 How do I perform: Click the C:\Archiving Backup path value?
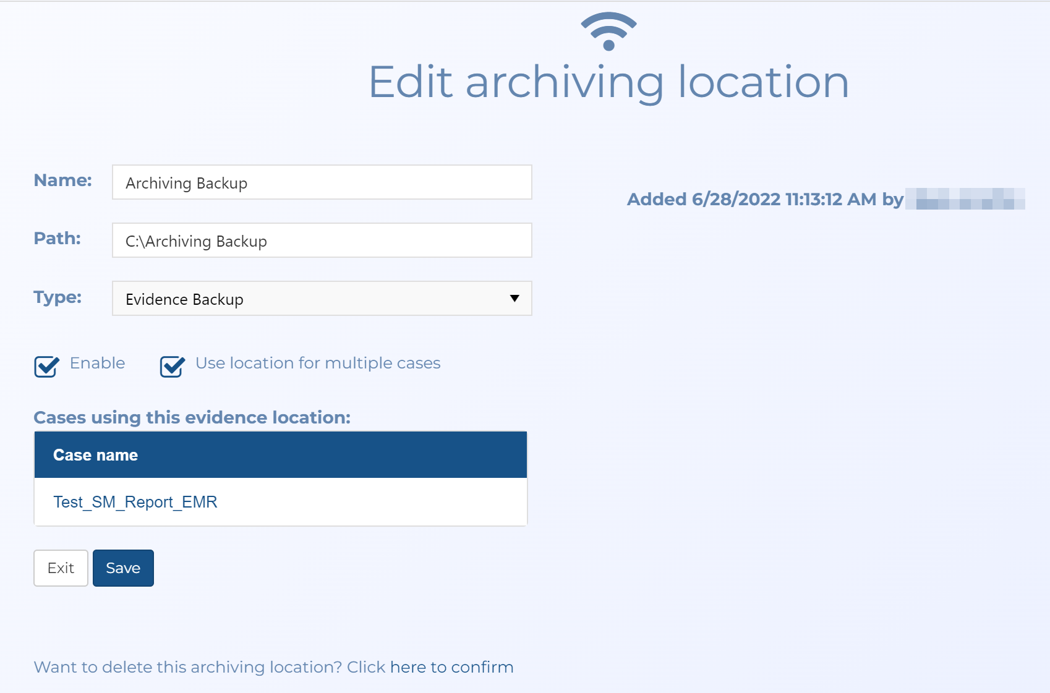[321, 240]
